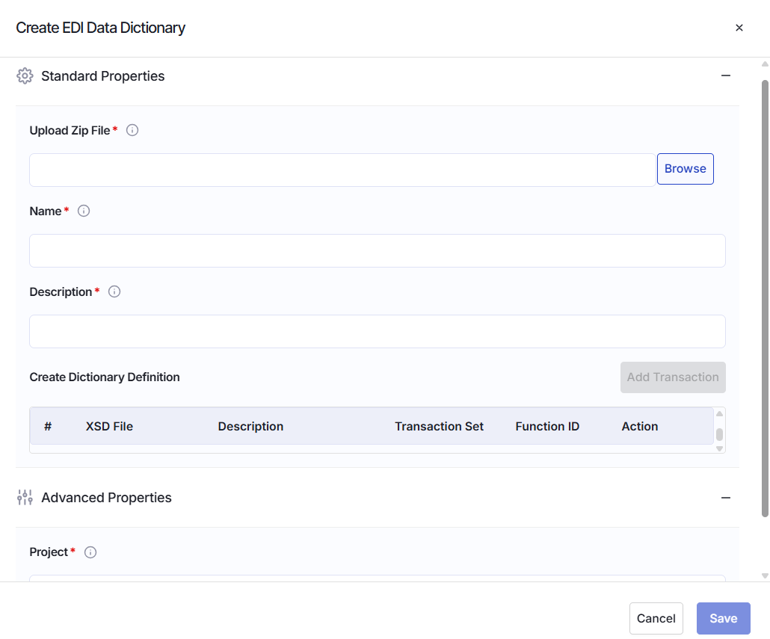Click the Transaction Set column header
The image size is (770, 639).
[x=439, y=427]
